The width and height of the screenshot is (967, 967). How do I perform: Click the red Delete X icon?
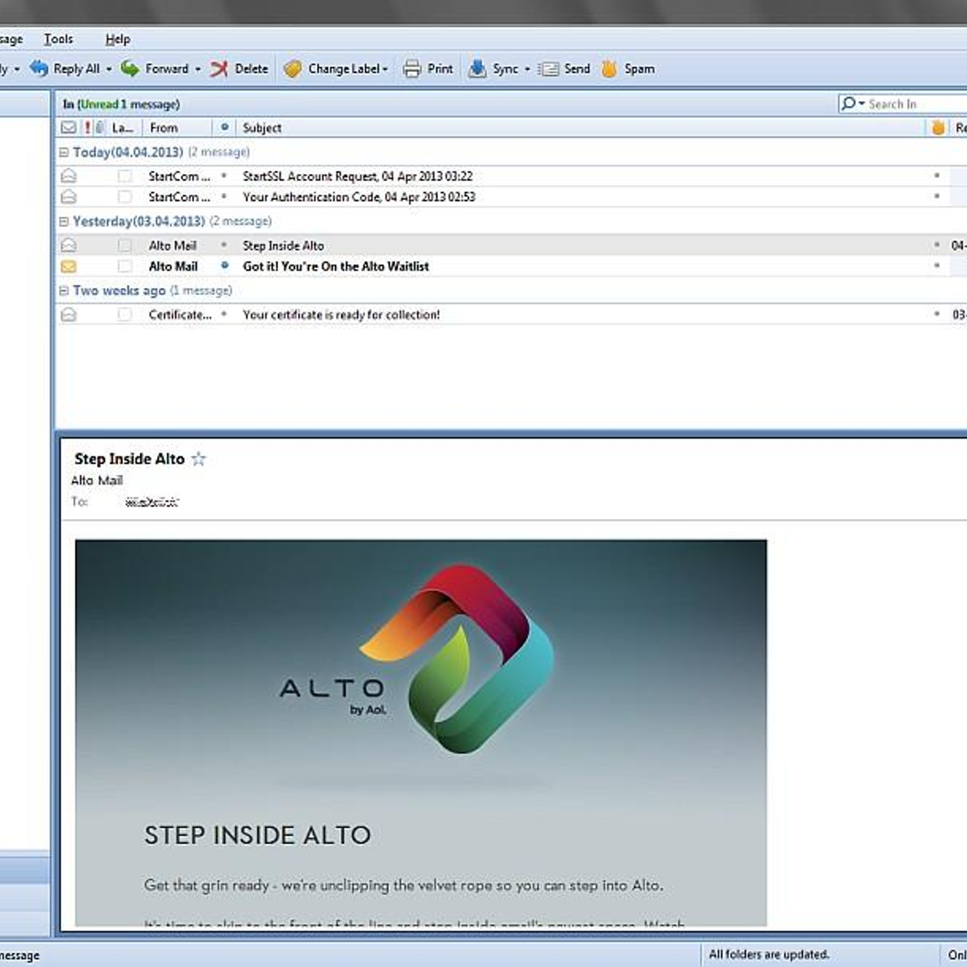219,69
